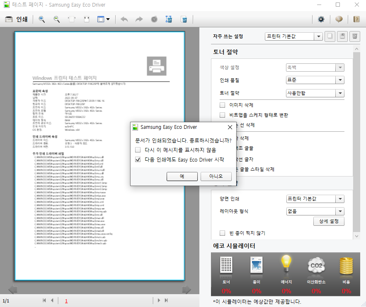Click the large left preview arrow

(13, 290)
